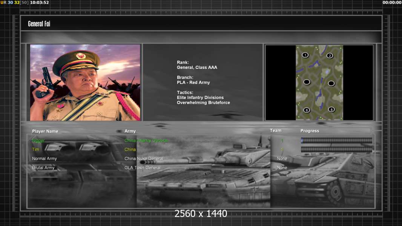Click the 00:00:00 timer readout
Viewport: 402px width, 226px height.
click(392, 3)
